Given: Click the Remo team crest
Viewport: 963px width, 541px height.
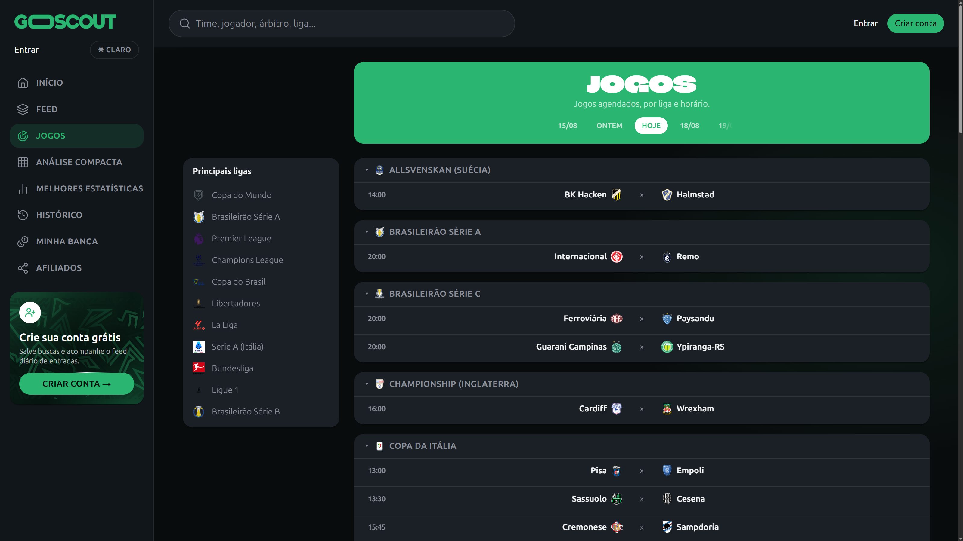Looking at the screenshot, I should click(x=667, y=256).
